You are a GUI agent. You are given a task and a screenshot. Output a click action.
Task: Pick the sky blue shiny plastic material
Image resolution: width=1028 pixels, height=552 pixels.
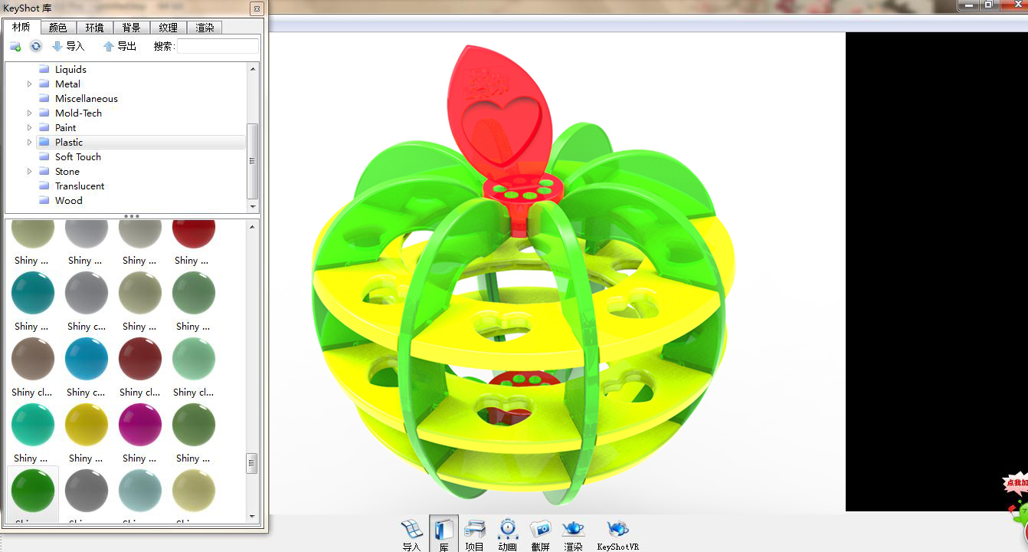(x=87, y=359)
